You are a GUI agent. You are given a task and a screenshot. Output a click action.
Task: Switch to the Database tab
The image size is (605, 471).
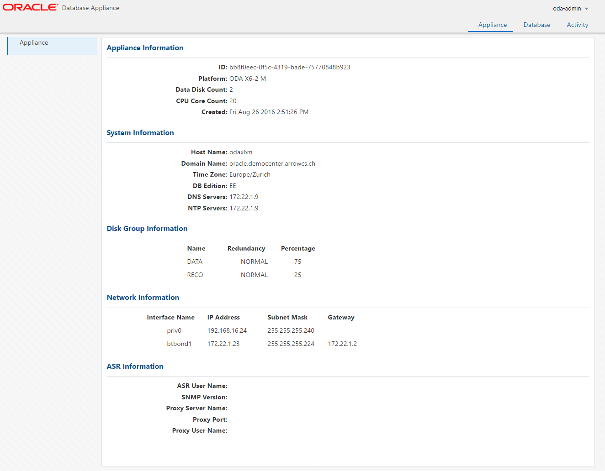click(x=536, y=25)
